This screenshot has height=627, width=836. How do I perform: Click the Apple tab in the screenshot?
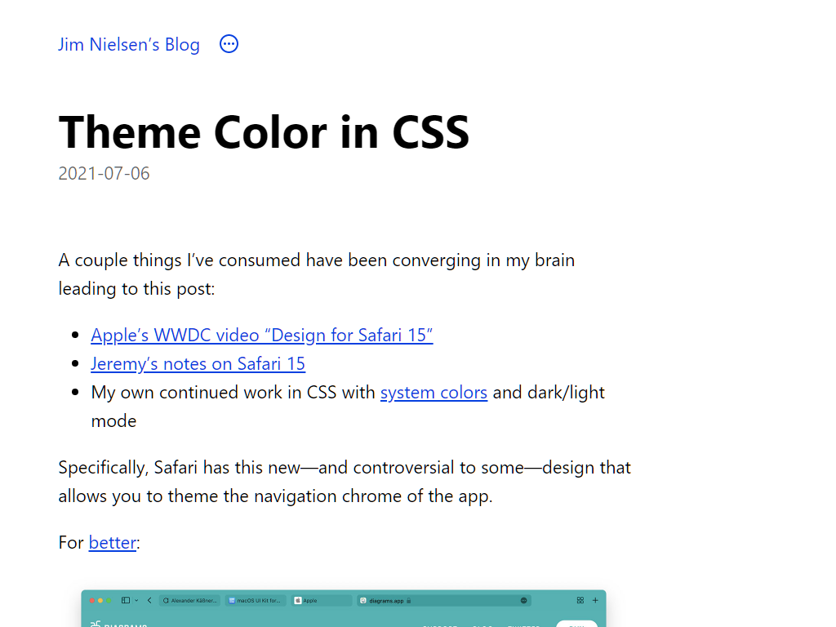322,600
